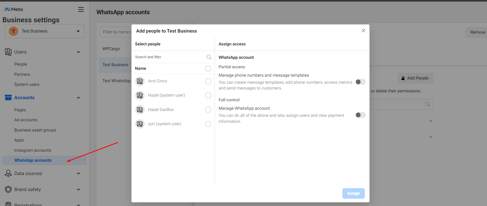Screen dimensions: 487x206
Task: Click the Meta logo
Action: (x=14, y=9)
